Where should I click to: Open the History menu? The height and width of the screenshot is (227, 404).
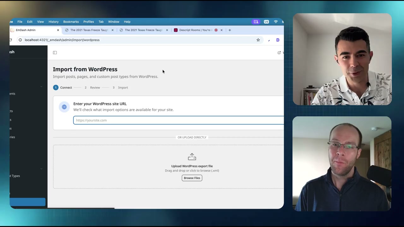tap(54, 22)
